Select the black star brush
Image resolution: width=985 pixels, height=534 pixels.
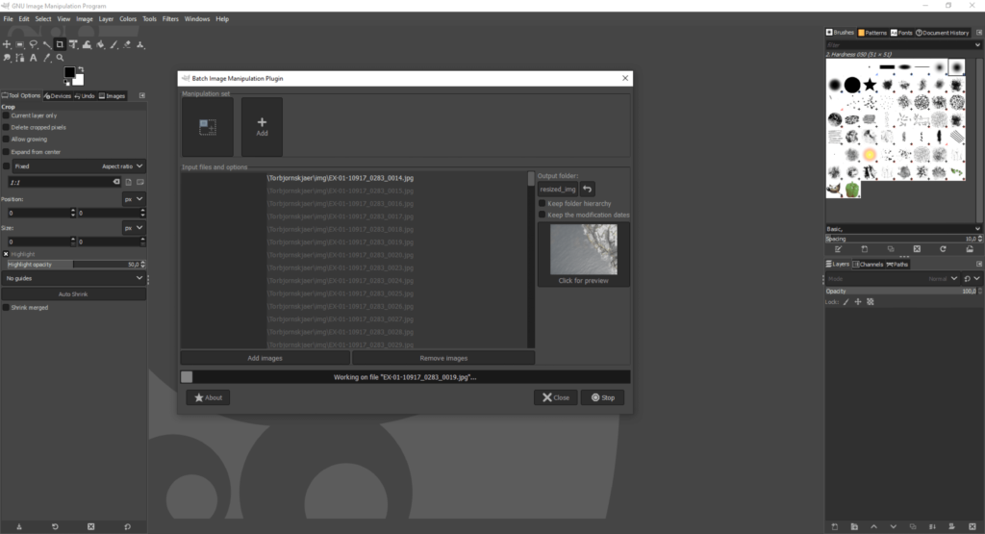tap(870, 86)
